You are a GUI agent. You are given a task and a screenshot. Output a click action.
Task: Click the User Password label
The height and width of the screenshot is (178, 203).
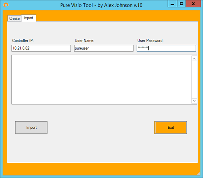click(150, 41)
